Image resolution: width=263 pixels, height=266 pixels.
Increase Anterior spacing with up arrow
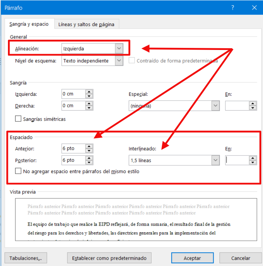click(x=89, y=146)
